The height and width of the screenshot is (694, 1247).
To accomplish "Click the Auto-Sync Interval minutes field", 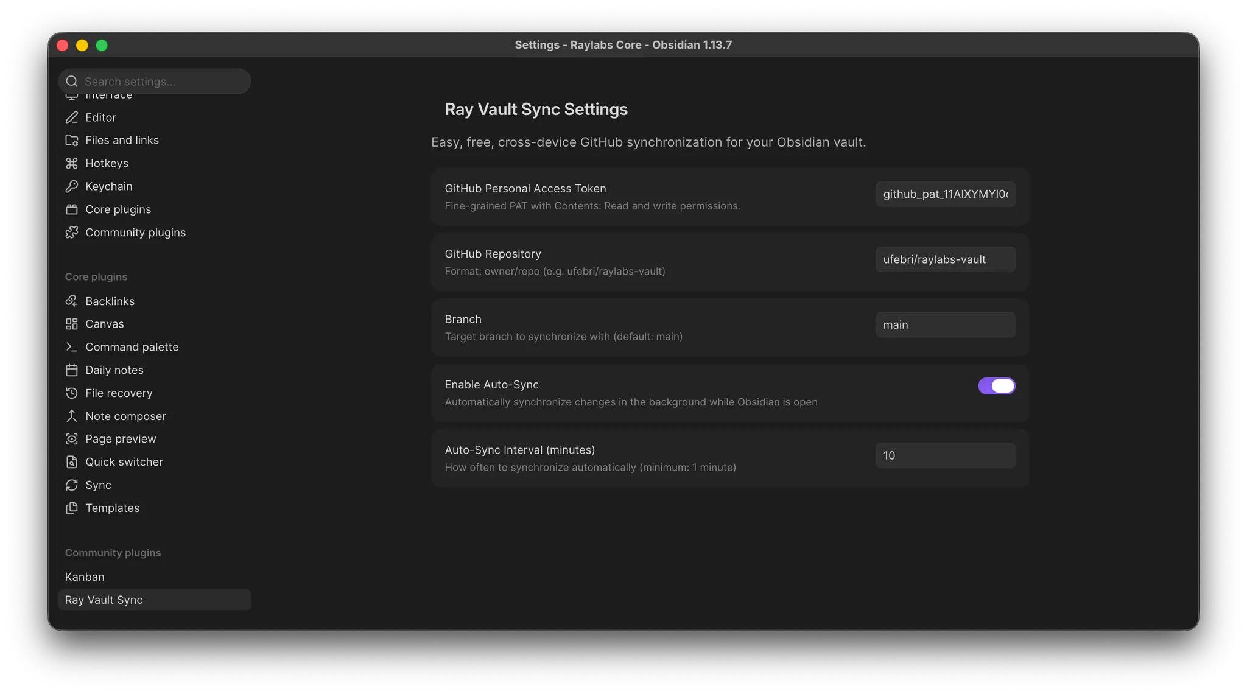I will point(945,456).
